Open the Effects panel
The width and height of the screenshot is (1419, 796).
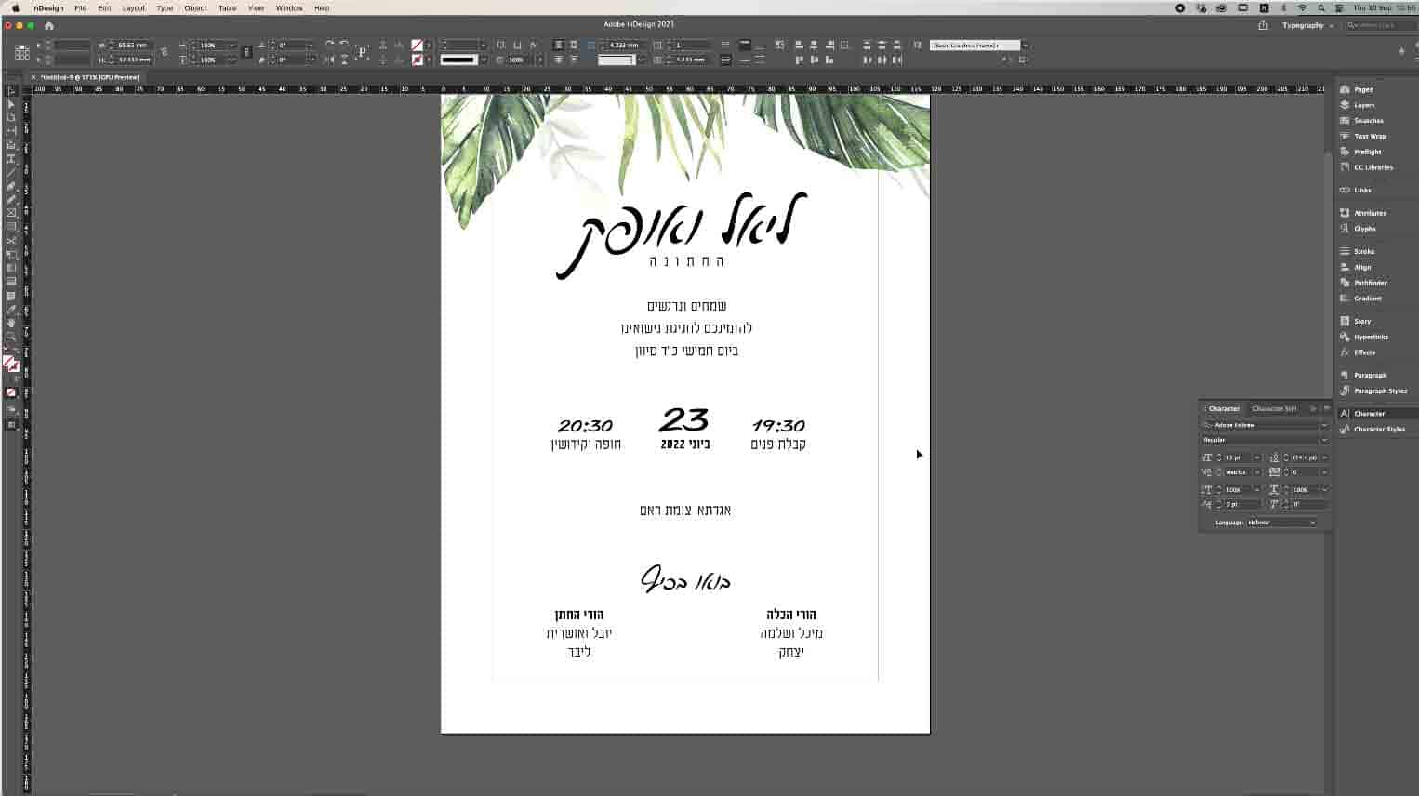[x=1364, y=352]
